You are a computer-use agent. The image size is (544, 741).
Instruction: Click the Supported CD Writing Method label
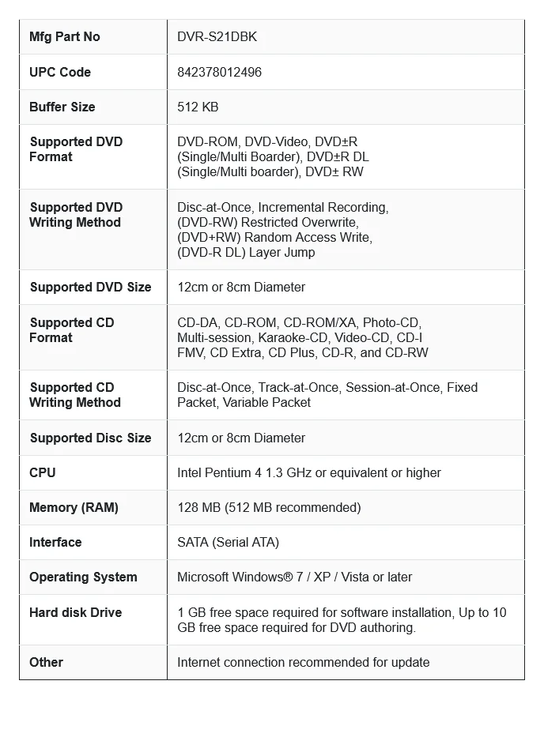pos(75,395)
